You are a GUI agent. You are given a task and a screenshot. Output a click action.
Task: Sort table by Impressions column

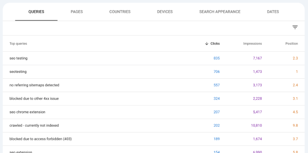click(x=252, y=43)
